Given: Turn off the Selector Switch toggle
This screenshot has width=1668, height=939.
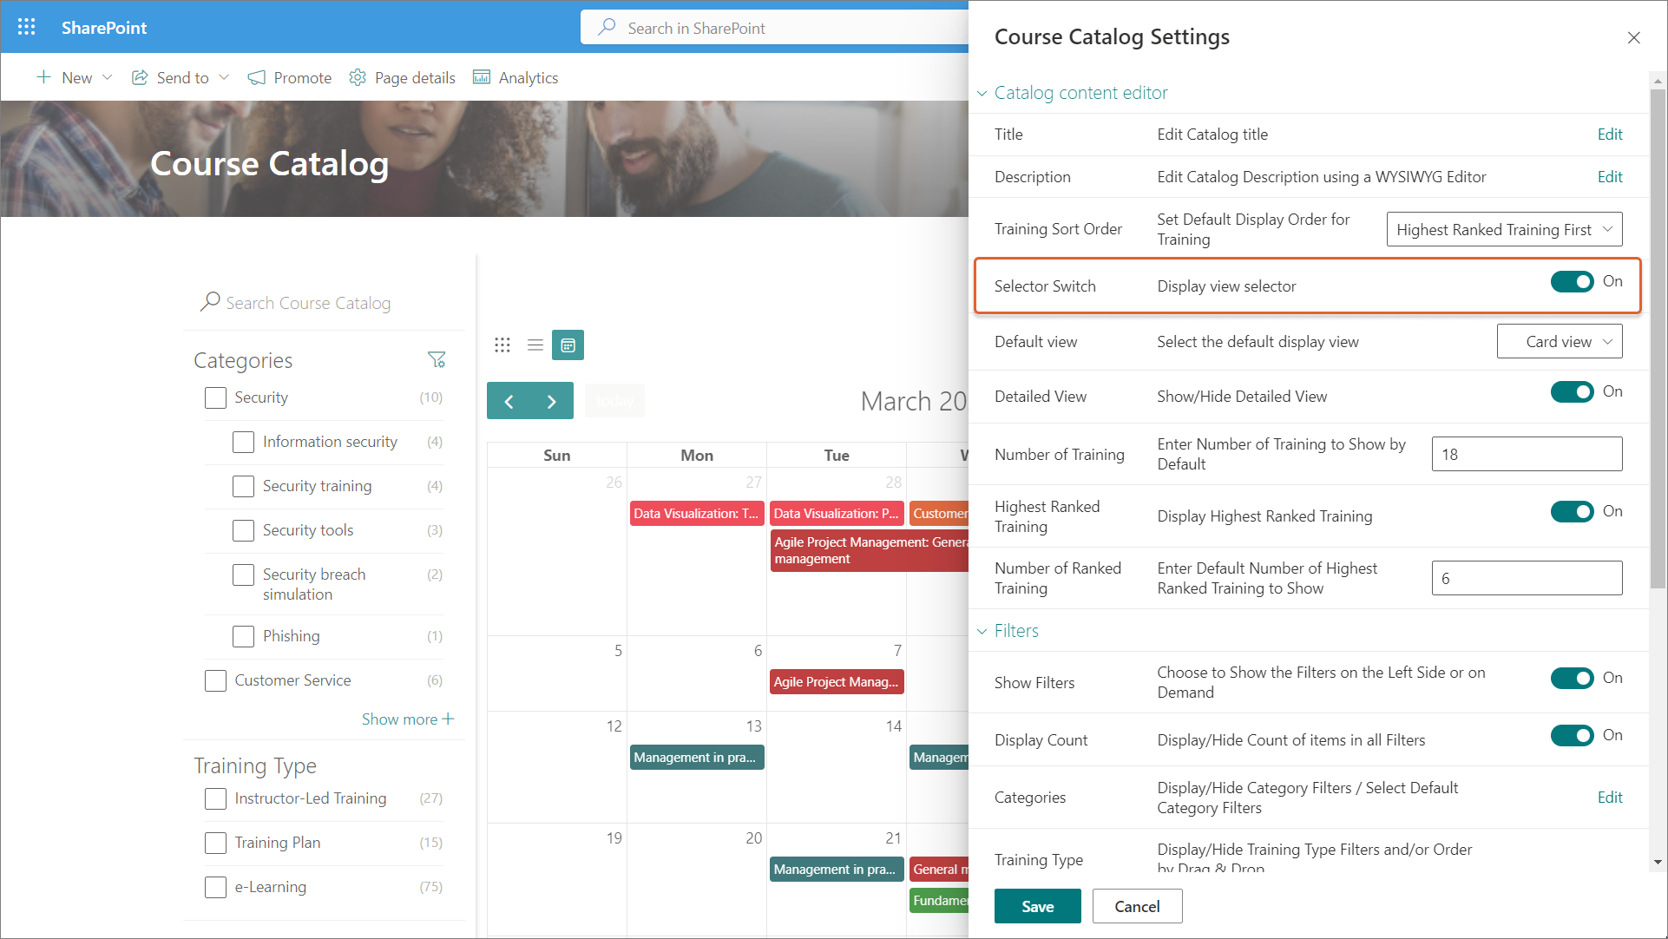Looking at the screenshot, I should (x=1572, y=282).
